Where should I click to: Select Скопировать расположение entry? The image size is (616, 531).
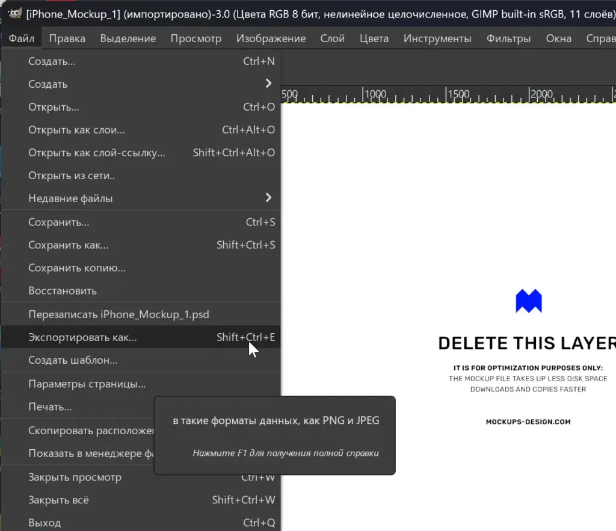coord(78,431)
